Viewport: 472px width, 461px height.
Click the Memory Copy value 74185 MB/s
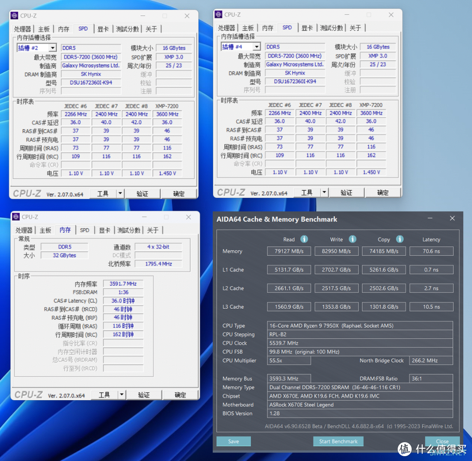(384, 251)
